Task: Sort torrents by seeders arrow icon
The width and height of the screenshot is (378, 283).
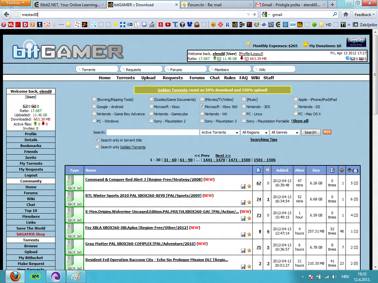Action: coord(342,170)
